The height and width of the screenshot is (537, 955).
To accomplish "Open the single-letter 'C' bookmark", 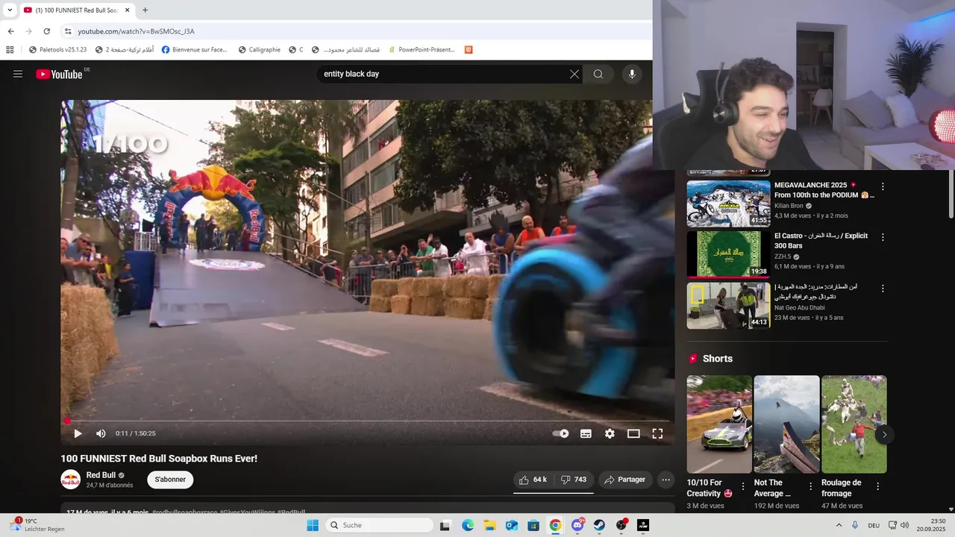I will [296, 50].
